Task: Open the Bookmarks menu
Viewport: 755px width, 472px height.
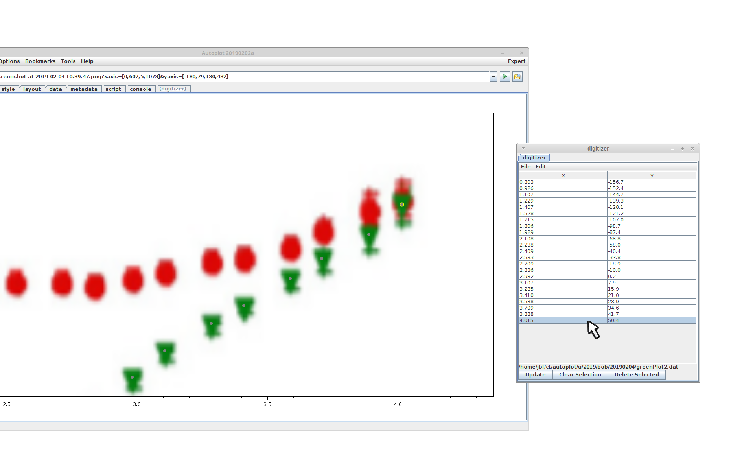Action: pyautogui.click(x=40, y=61)
